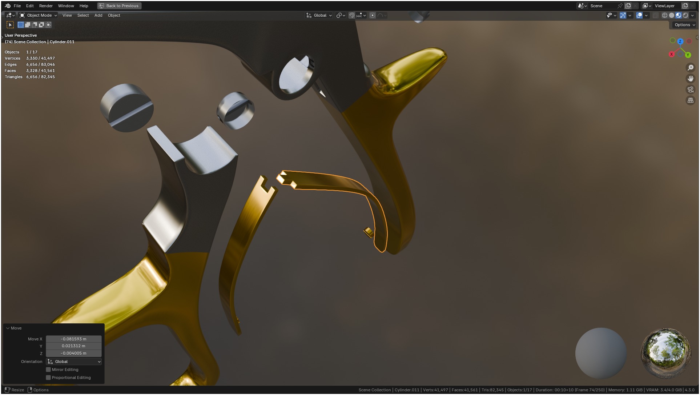The height and width of the screenshot is (395, 700).
Task: Open the Render menu
Action: click(x=46, y=6)
